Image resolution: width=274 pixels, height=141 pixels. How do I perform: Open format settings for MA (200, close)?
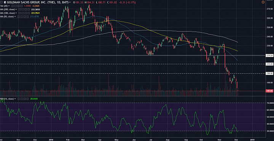(22, 10)
